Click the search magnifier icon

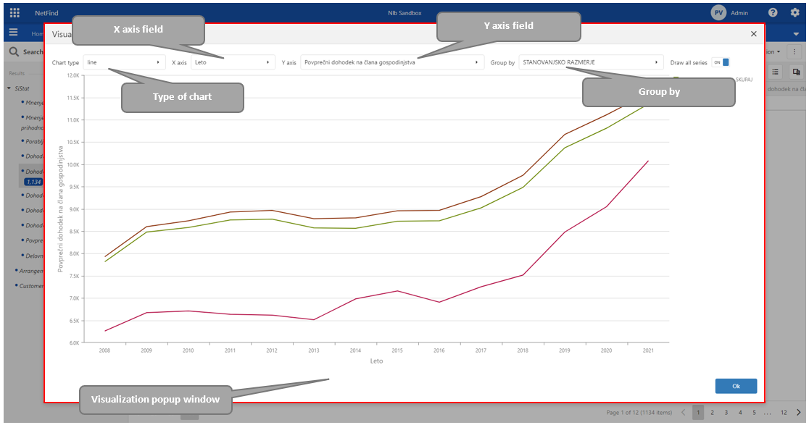14,52
